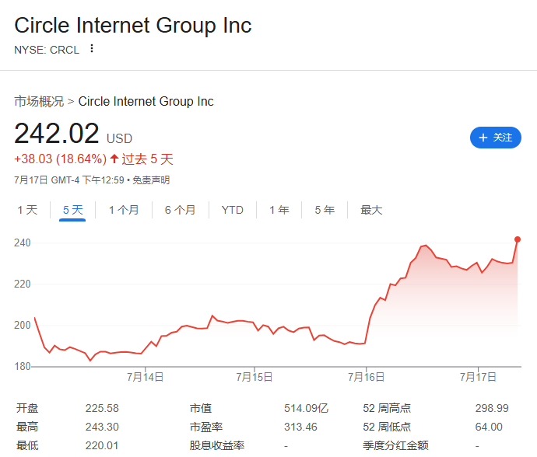Click the 7月14日 date label on axis
This screenshot has width=537, height=457.
point(146,377)
